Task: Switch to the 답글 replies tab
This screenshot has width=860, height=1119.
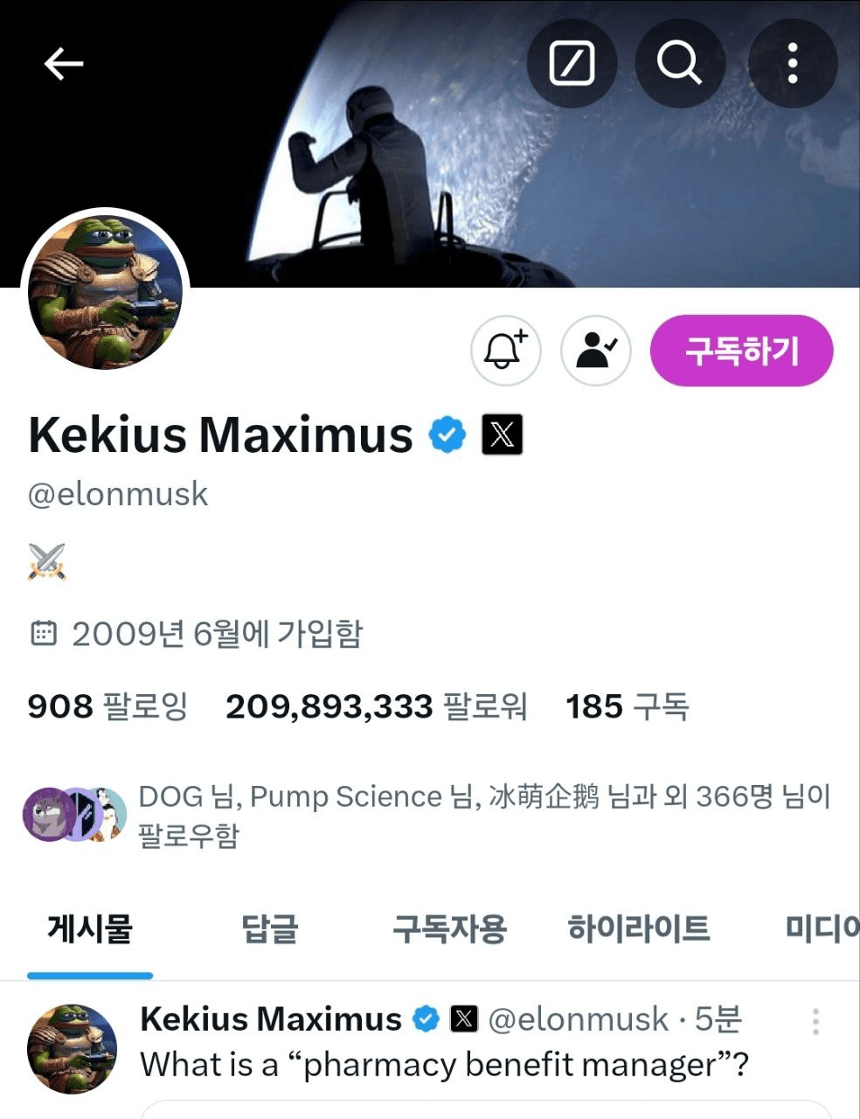Action: tap(270, 928)
